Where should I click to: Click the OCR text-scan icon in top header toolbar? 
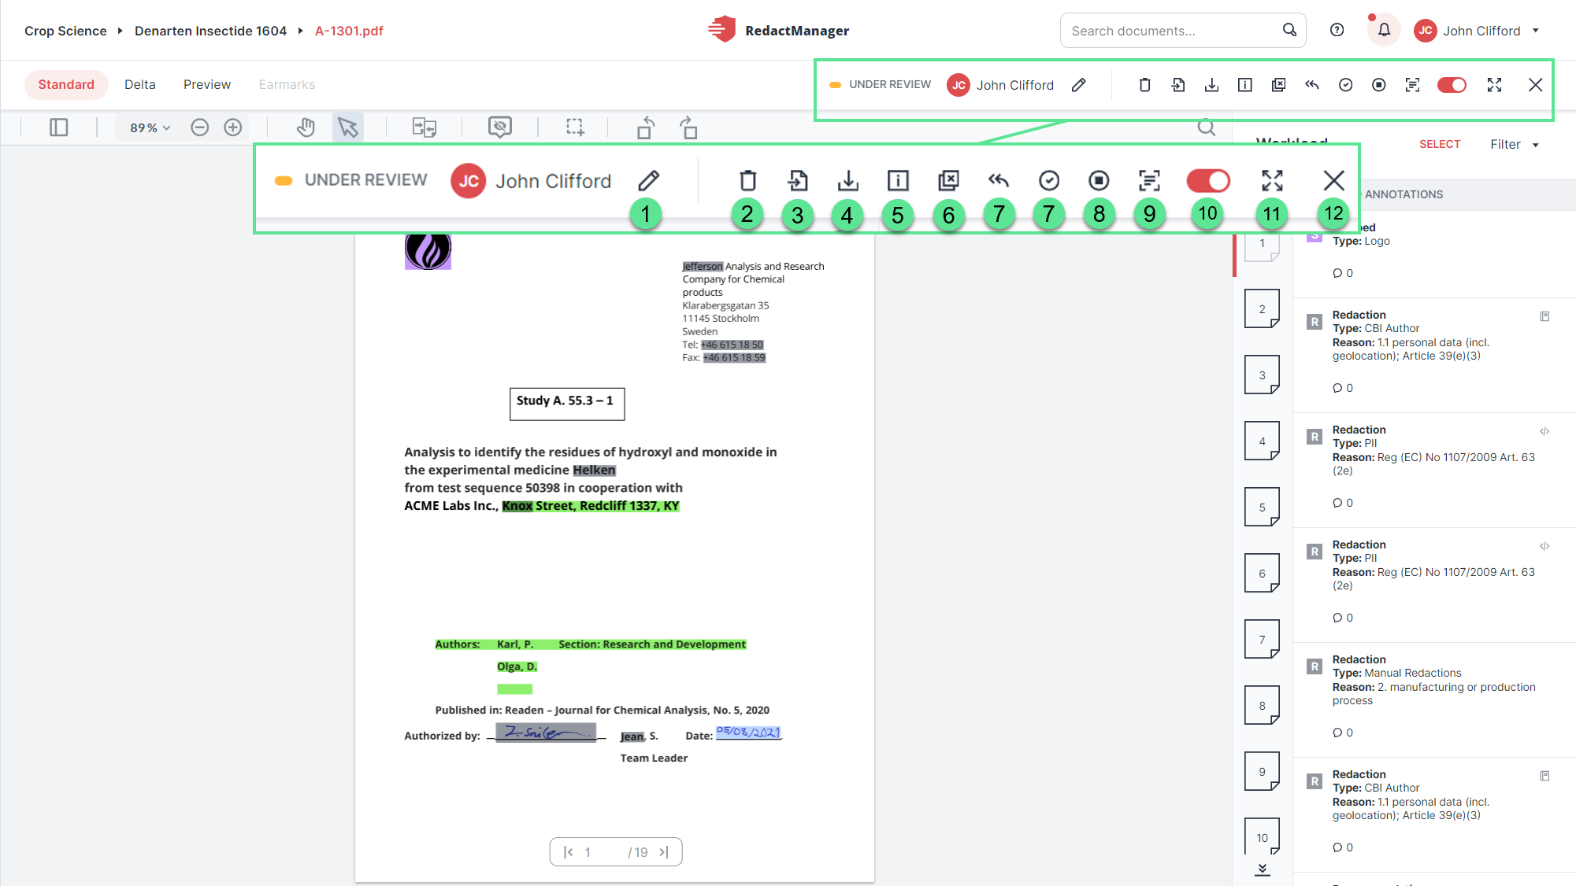(1413, 85)
